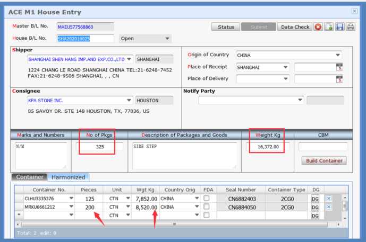366x242 pixels.
Task: Delete container row CLHU3335376
Action: coord(329,199)
